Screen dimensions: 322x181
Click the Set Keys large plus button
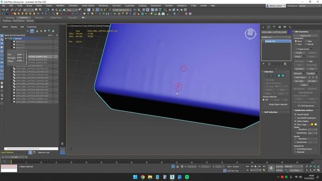(x=271, y=168)
